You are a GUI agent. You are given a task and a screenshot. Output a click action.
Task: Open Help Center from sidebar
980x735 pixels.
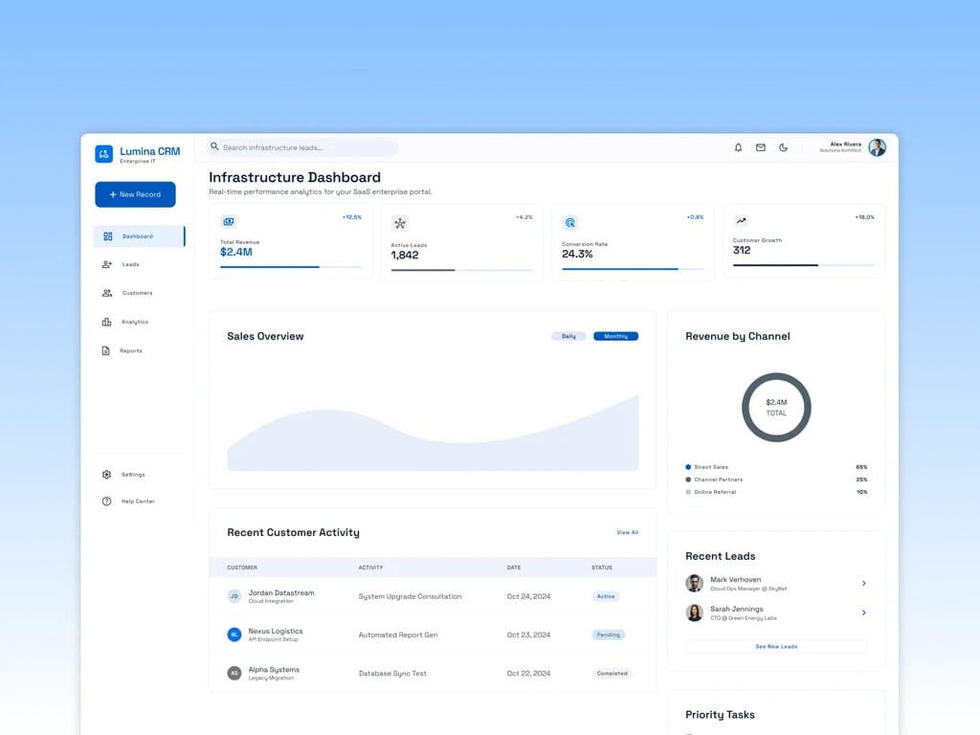(139, 501)
